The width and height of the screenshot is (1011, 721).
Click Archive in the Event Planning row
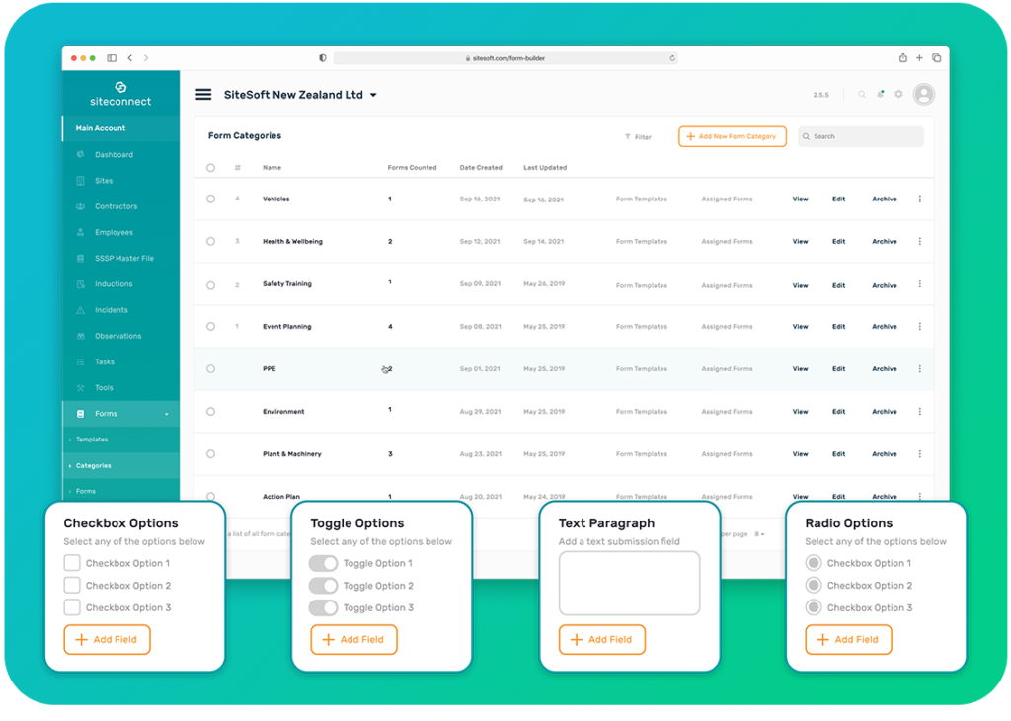[x=885, y=327]
